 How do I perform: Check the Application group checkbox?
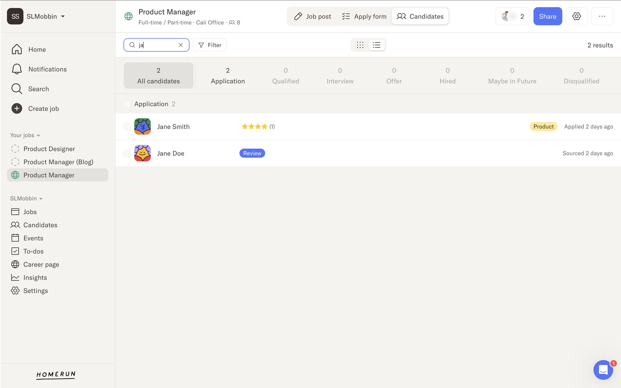pos(127,104)
